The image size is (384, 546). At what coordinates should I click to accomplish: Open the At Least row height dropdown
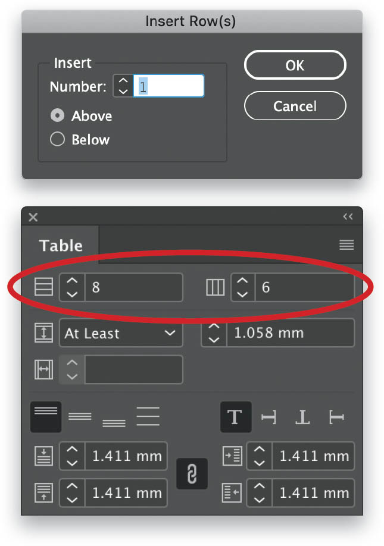coord(121,333)
